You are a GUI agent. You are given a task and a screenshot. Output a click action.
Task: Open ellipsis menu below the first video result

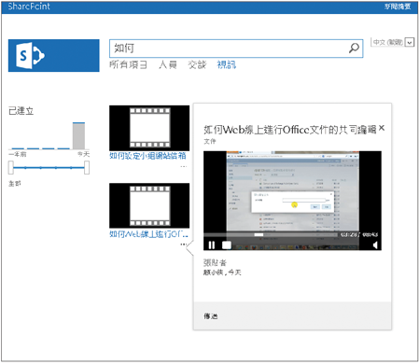(184, 167)
